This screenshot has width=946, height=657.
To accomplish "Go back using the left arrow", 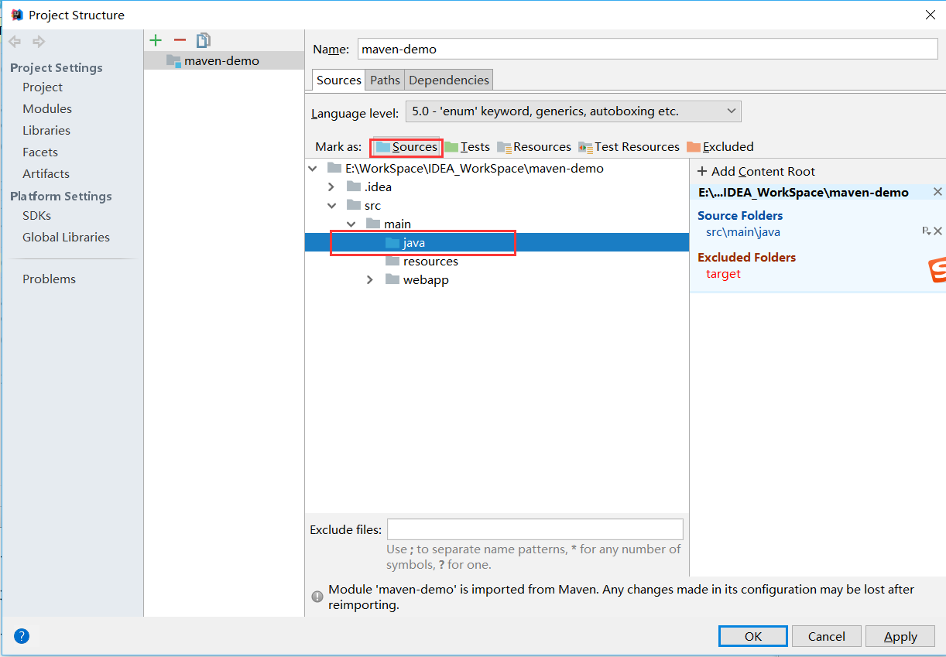I will [x=15, y=42].
